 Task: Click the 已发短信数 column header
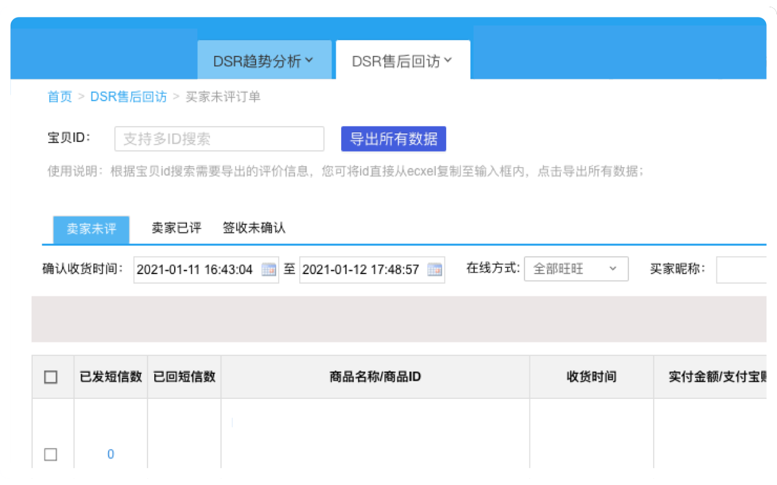[x=110, y=376]
